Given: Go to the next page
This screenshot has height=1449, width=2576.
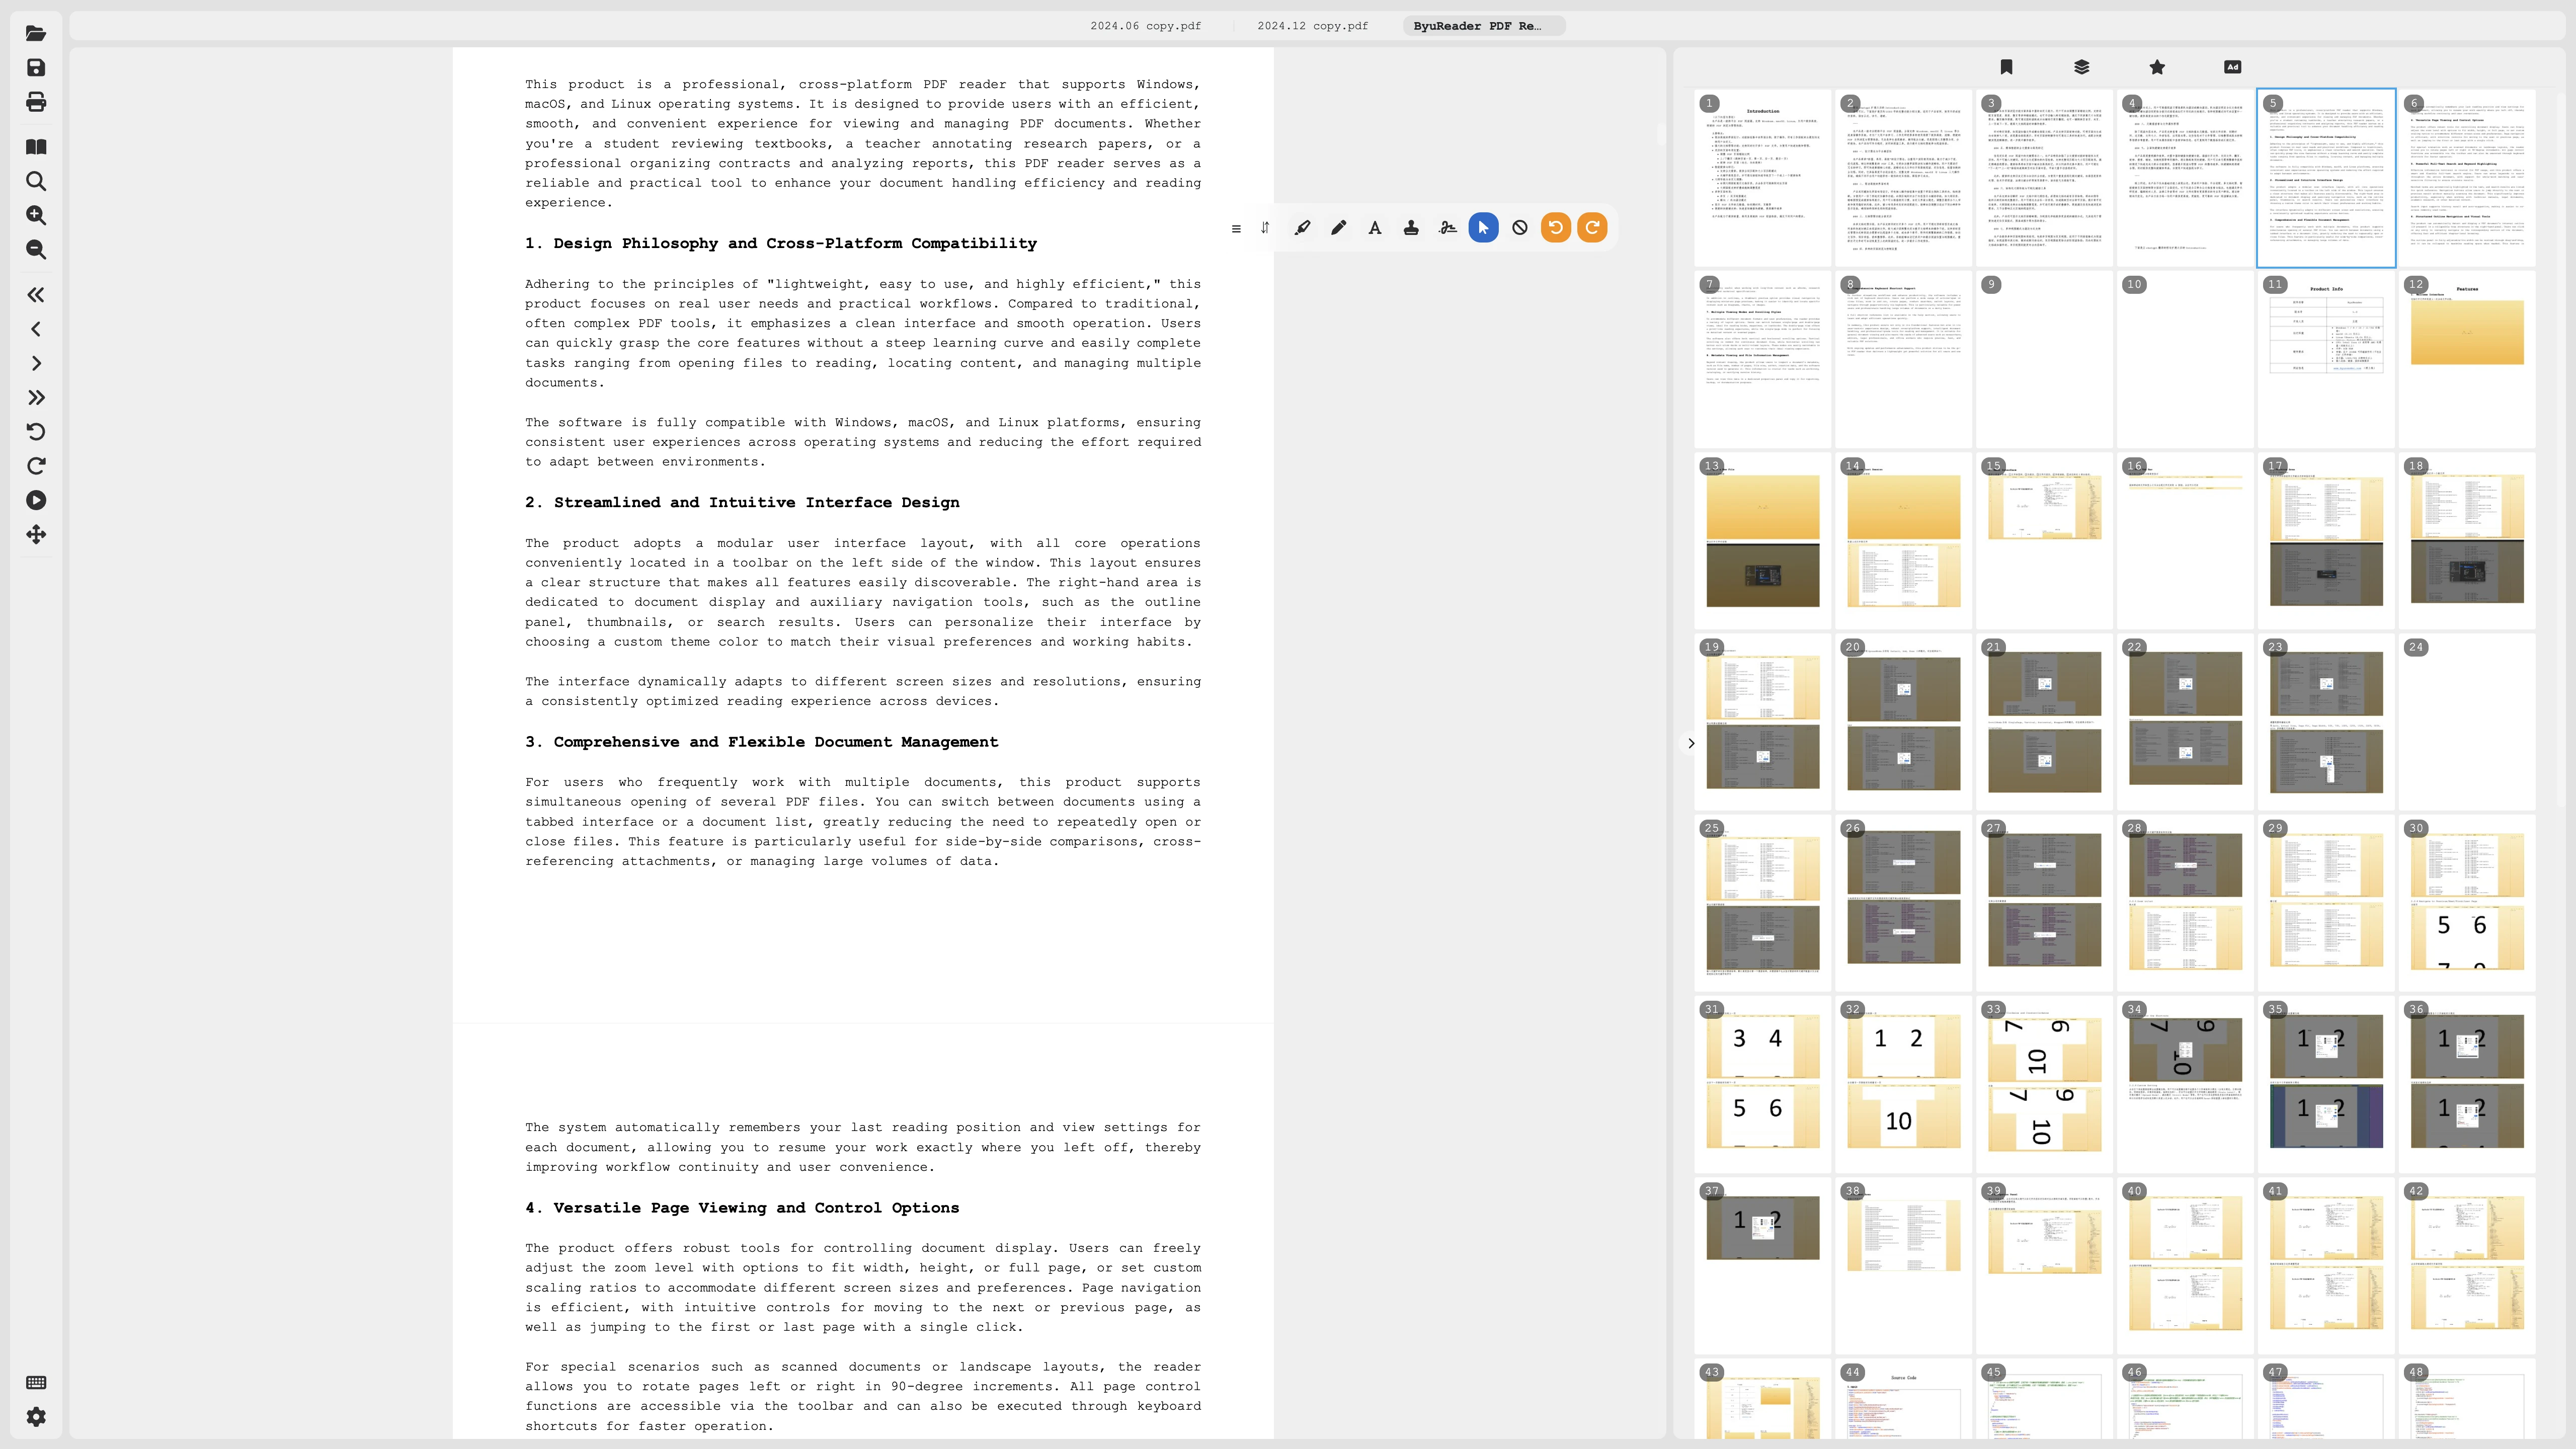Looking at the screenshot, I should pyautogui.click(x=36, y=363).
